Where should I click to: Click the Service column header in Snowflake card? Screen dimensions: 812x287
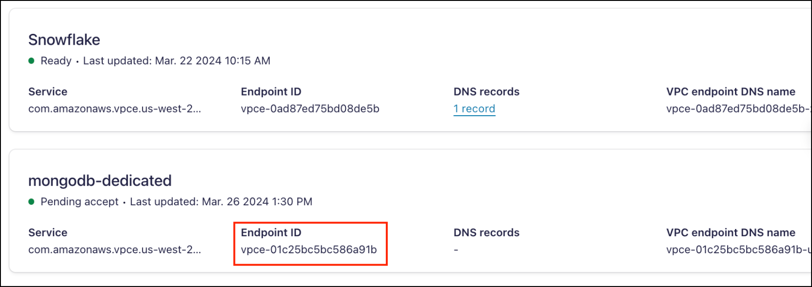(48, 91)
